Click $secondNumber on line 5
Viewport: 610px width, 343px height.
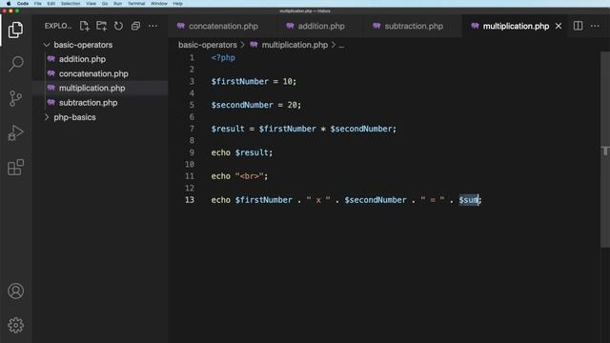click(x=242, y=105)
